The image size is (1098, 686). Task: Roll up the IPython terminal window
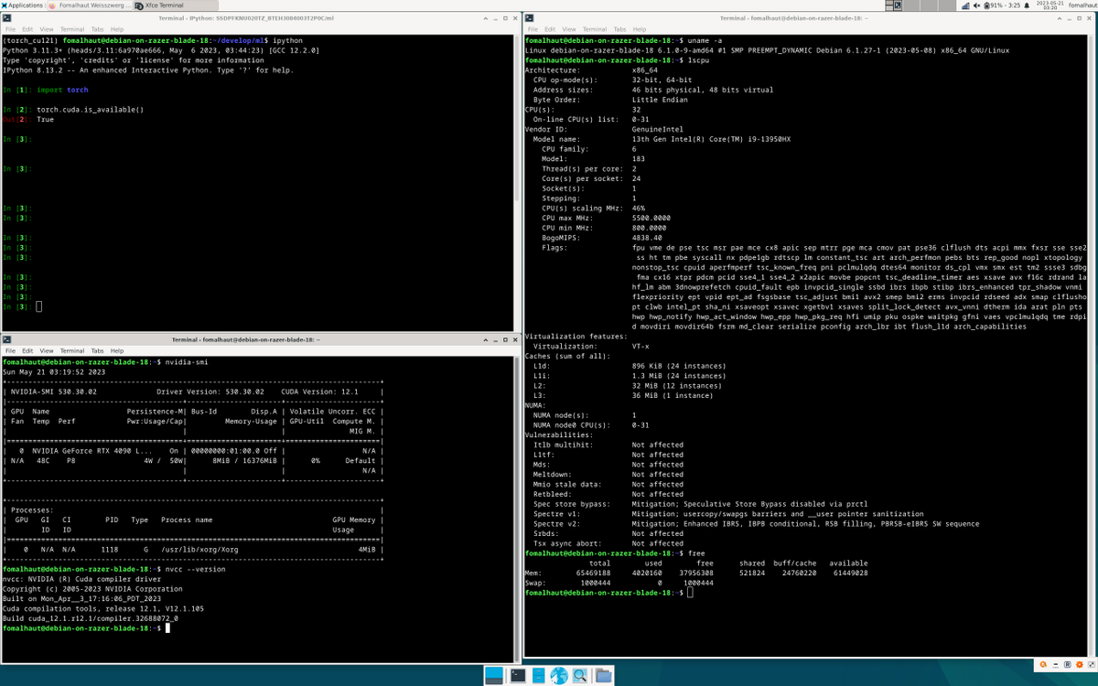click(486, 18)
